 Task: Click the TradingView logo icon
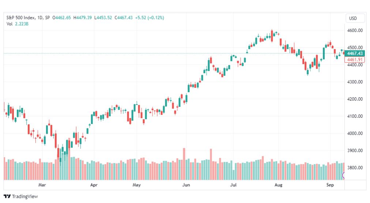(x=7, y=196)
